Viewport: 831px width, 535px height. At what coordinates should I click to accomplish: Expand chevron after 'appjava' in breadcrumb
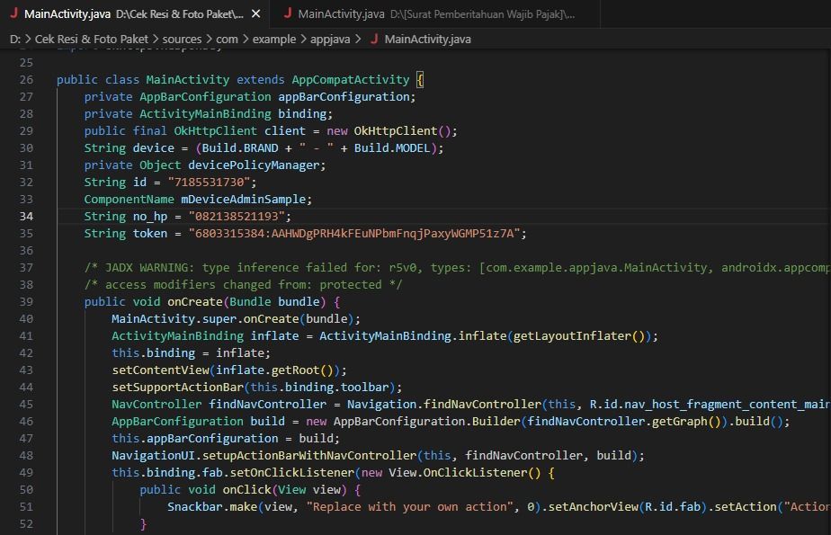358,39
